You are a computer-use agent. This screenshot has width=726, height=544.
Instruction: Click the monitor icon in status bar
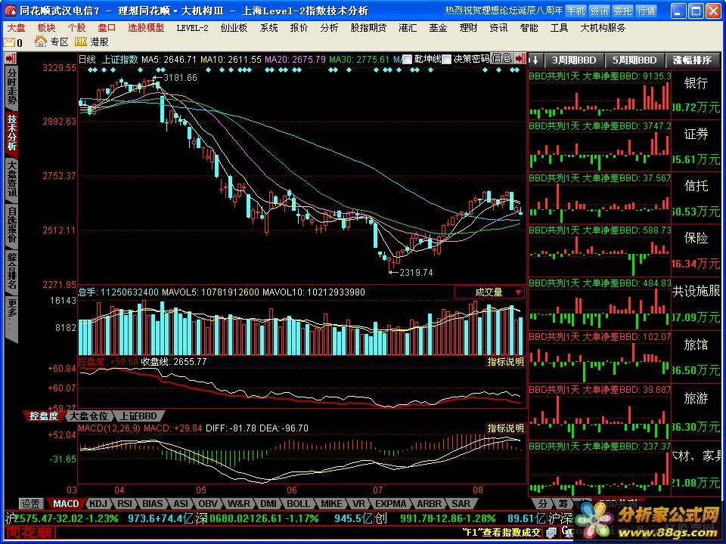pyautogui.click(x=551, y=533)
